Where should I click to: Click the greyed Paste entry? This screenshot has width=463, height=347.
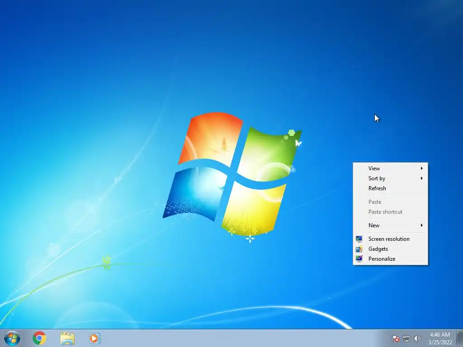tap(390, 202)
